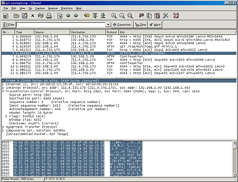Expand the Frame 6 tree node
238x182 pixels.
click(x=3, y=81)
